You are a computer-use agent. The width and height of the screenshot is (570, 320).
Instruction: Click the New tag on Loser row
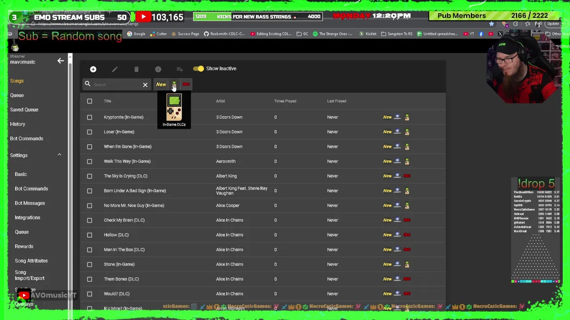pyautogui.click(x=387, y=132)
